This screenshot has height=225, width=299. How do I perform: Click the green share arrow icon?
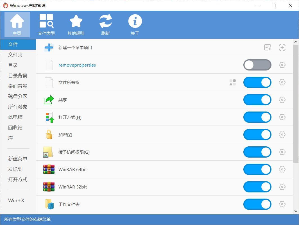(x=49, y=100)
